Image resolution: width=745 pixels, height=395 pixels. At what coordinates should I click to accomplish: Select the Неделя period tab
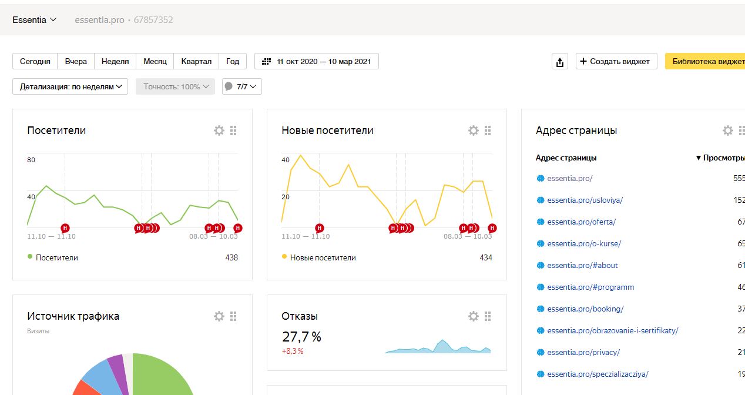pyautogui.click(x=115, y=61)
